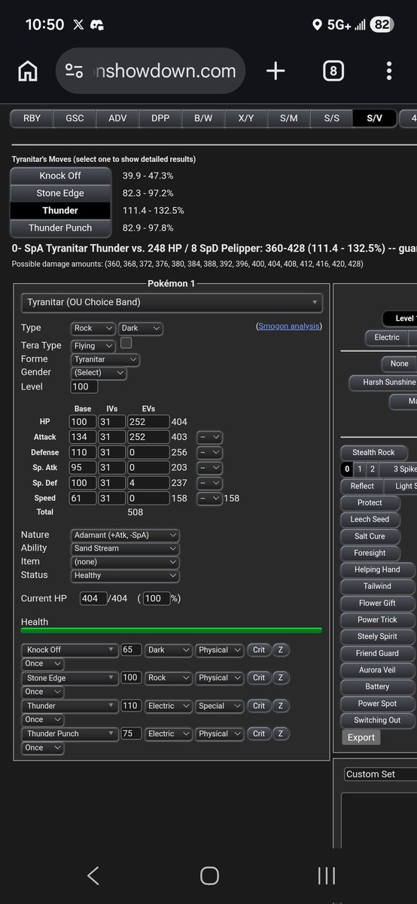This screenshot has width=417, height=904.
Task: Open the Rock primary type dropdown
Action: [x=93, y=328]
